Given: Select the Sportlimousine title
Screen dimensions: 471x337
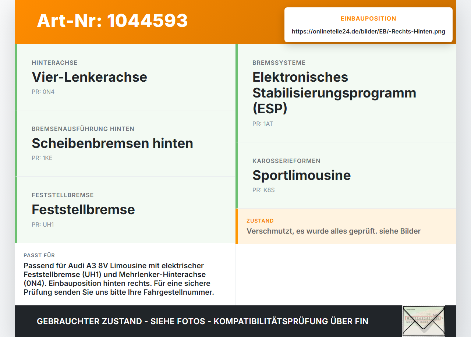Looking at the screenshot, I should [301, 175].
